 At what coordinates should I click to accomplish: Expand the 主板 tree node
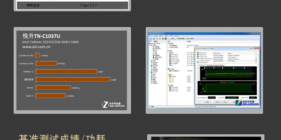click(x=150, y=61)
